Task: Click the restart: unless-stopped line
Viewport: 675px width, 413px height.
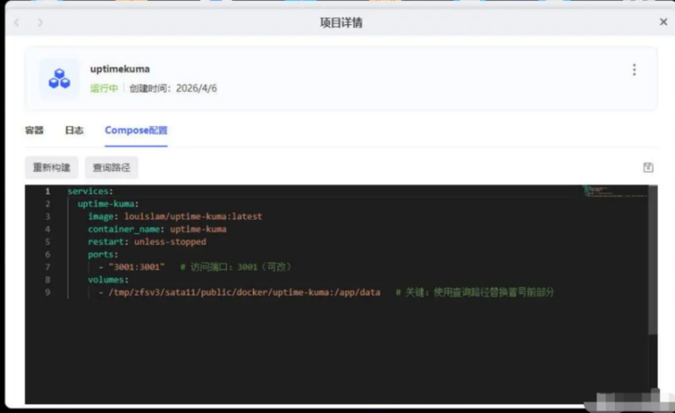Action: coord(147,242)
